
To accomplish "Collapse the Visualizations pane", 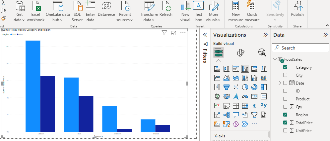I will (265, 35).
